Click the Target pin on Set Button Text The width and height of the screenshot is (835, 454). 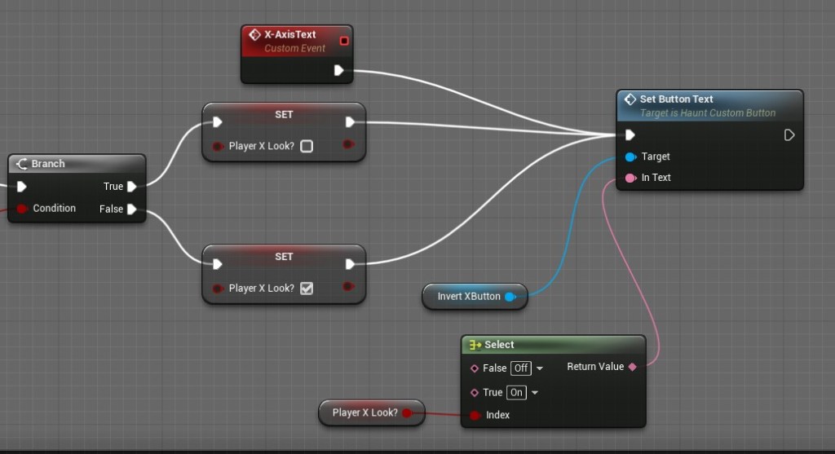click(630, 156)
